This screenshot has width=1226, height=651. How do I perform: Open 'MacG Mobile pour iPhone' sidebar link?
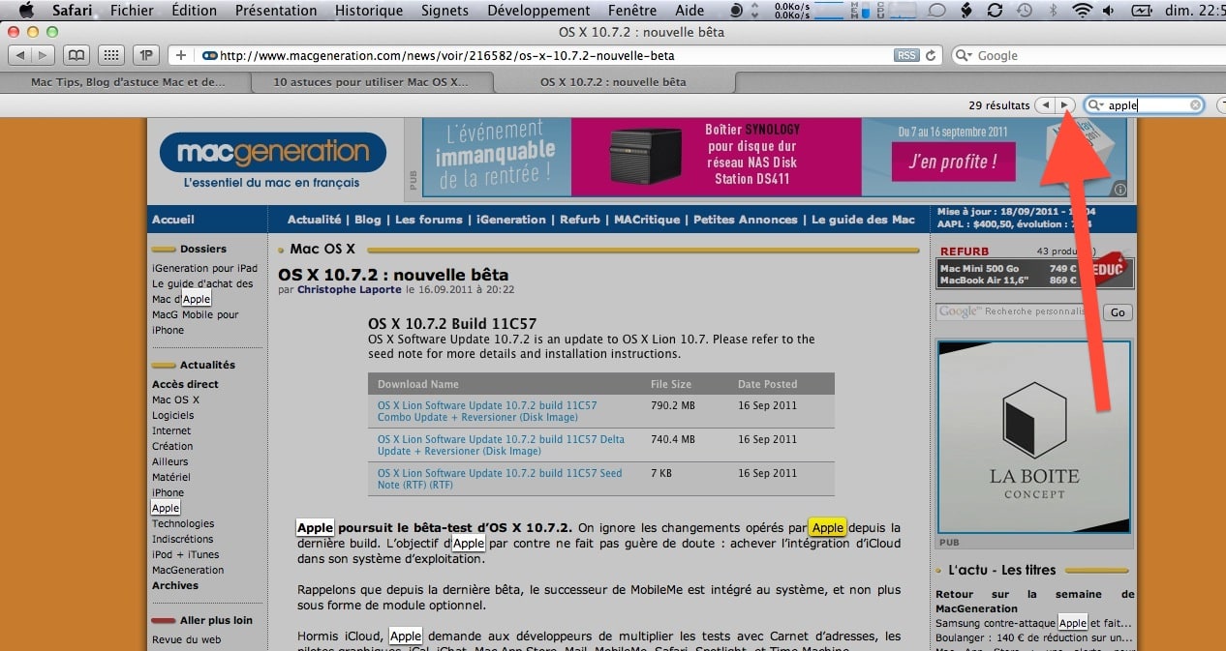coord(195,322)
